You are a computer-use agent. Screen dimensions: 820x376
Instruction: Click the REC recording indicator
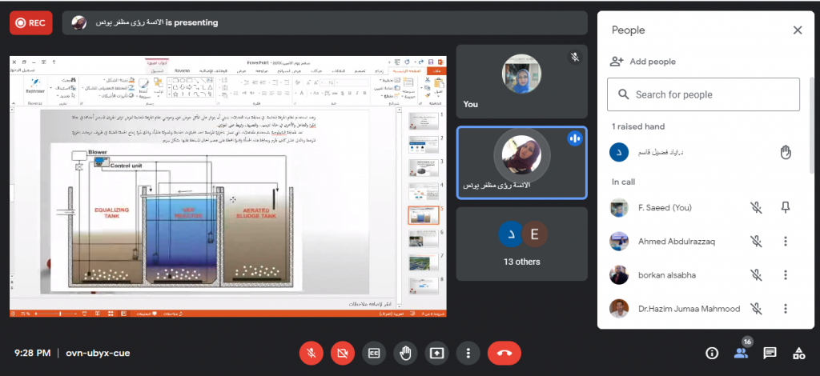[x=30, y=23]
